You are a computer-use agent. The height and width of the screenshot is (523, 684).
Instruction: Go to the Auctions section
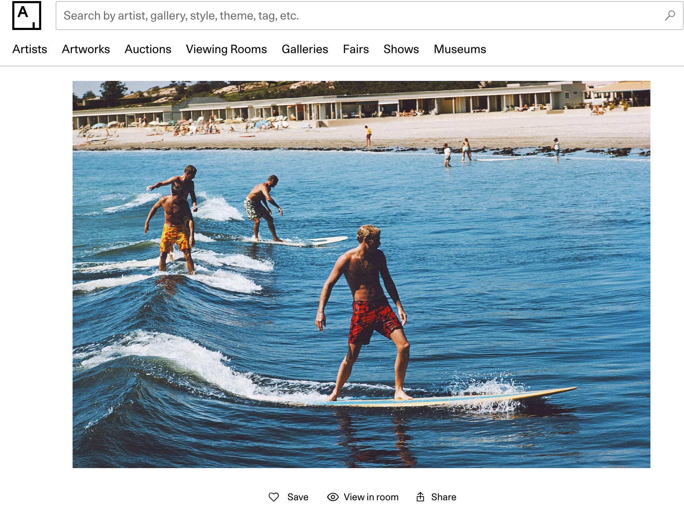(x=148, y=49)
